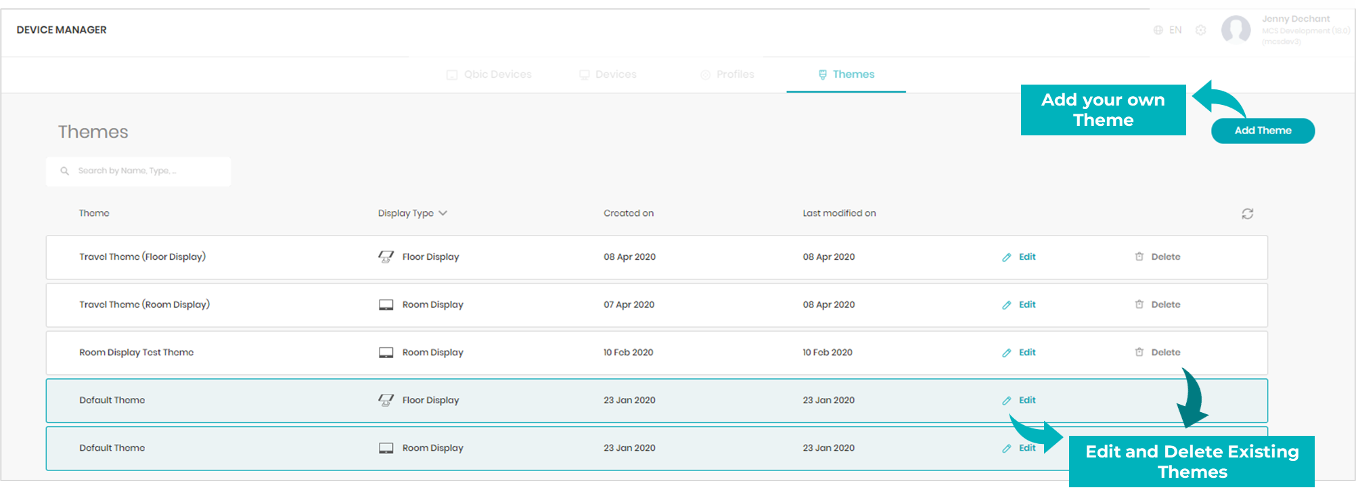The image size is (1356, 492).
Task: Refresh the themes list
Action: point(1248,214)
